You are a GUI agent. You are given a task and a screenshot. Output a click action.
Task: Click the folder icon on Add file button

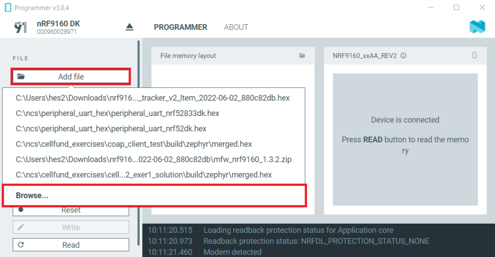coord(21,77)
